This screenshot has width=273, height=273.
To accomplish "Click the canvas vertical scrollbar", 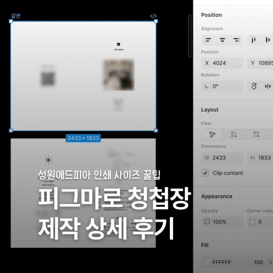I will (x=190, y=36).
